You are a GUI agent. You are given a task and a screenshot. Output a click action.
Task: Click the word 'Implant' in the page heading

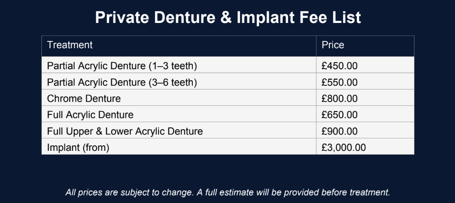tap(258, 18)
